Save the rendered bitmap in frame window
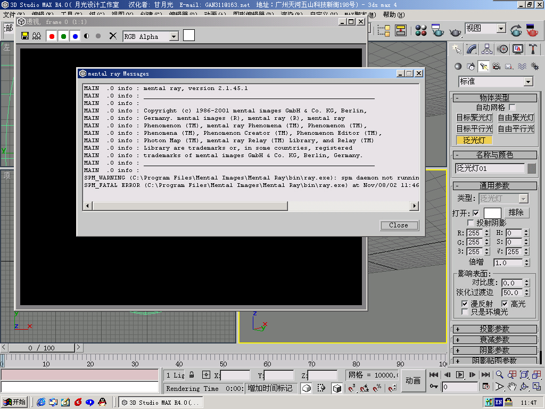The height and width of the screenshot is (409, 545). 25,36
